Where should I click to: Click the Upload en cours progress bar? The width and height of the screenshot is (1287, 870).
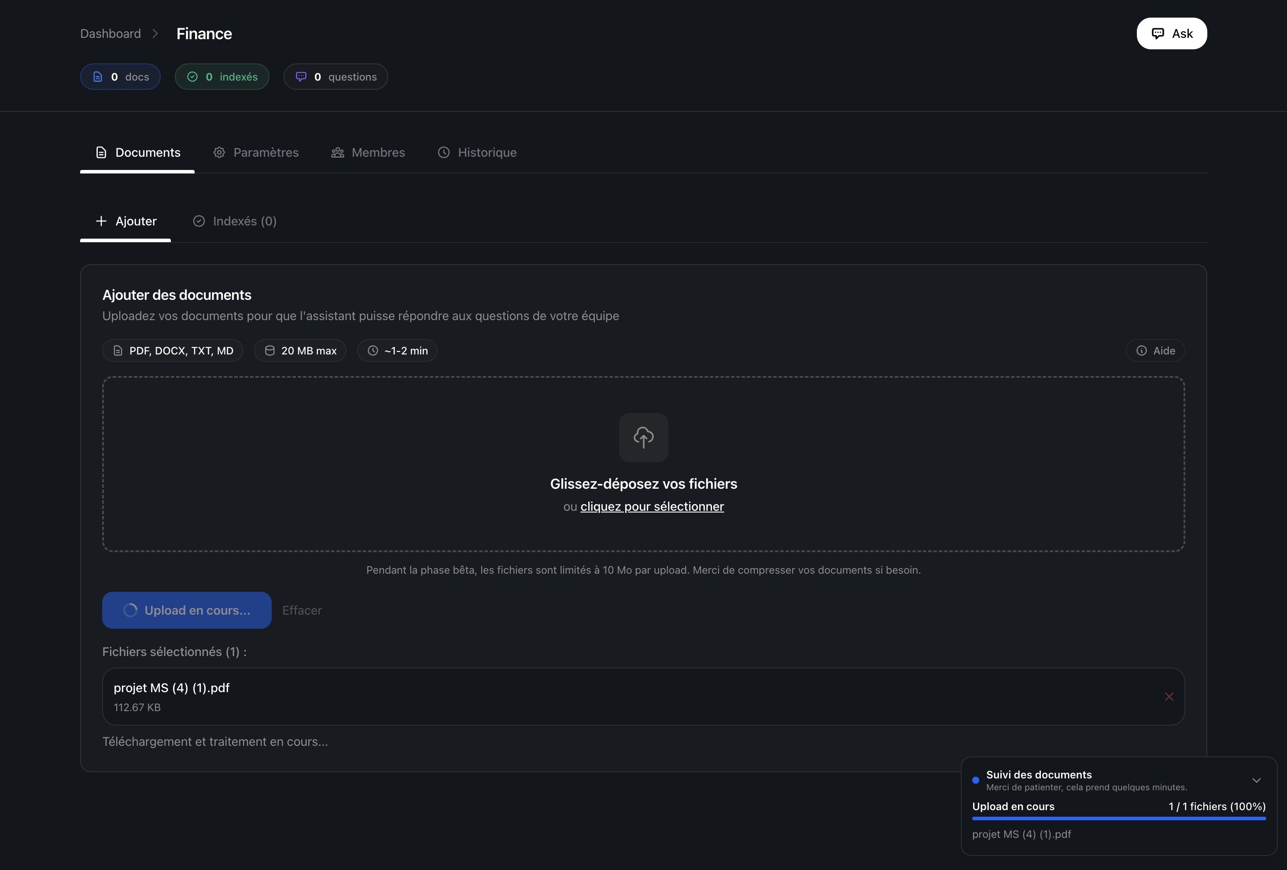(1119, 818)
